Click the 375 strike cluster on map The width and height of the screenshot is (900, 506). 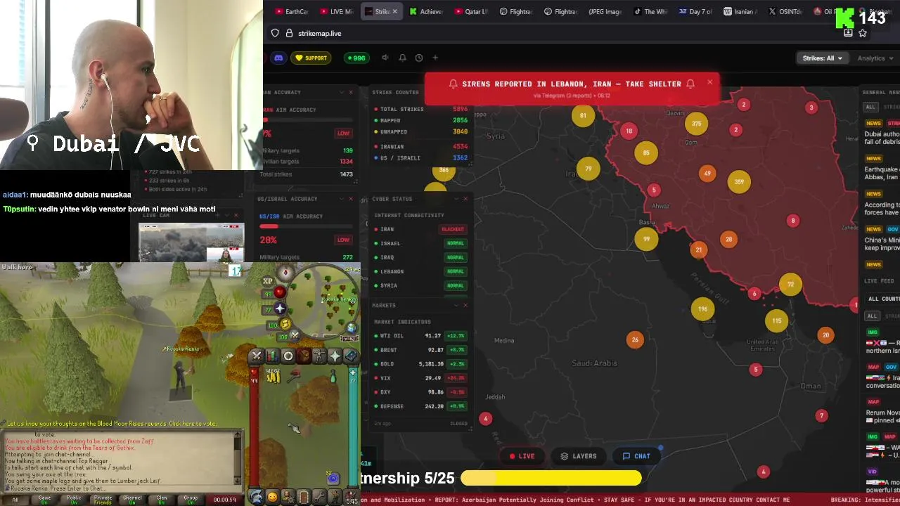tap(696, 123)
